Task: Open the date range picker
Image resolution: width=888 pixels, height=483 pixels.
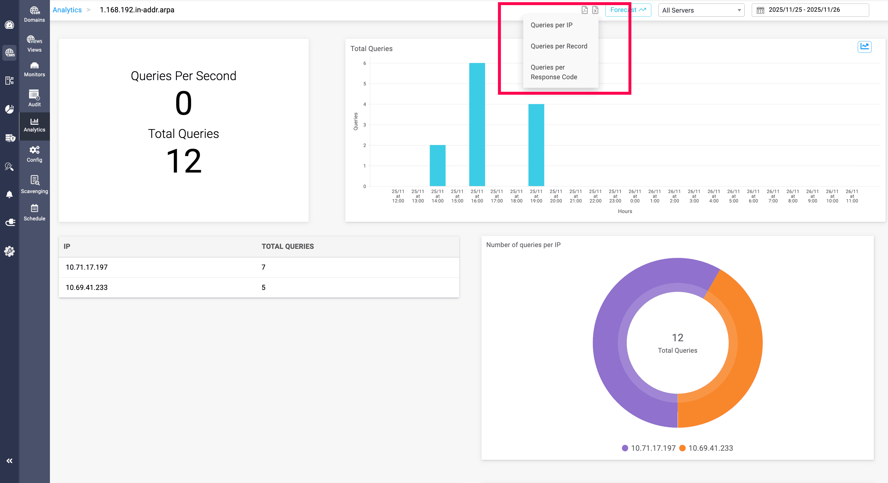Action: [810, 10]
